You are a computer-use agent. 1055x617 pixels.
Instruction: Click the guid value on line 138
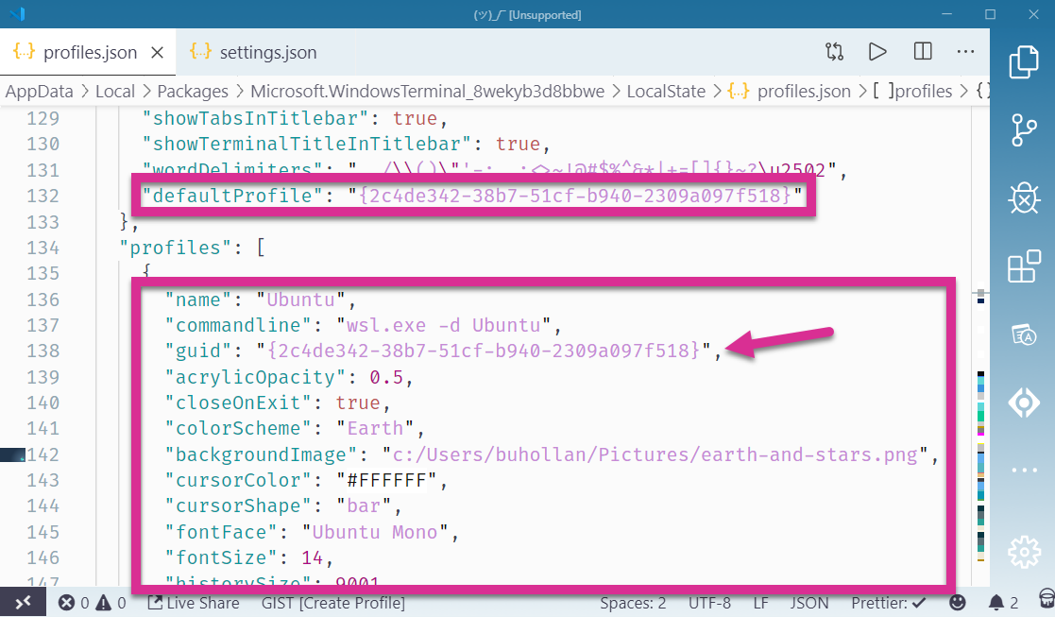point(484,351)
